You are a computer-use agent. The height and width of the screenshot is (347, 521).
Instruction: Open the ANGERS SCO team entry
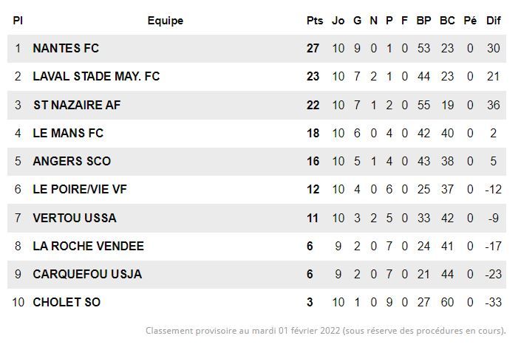(x=72, y=161)
